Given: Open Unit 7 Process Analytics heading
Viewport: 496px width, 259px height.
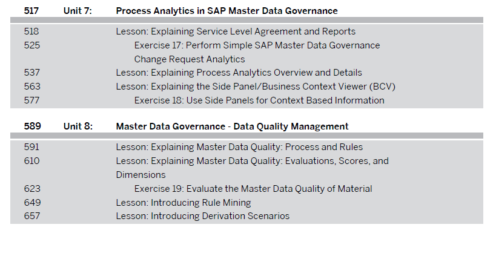Looking at the screenshot, I should pyautogui.click(x=227, y=11).
